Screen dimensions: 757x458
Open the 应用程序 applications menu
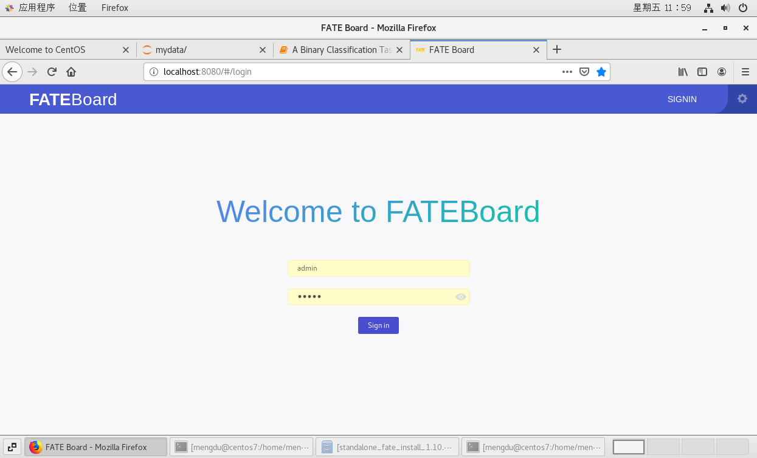pos(30,8)
